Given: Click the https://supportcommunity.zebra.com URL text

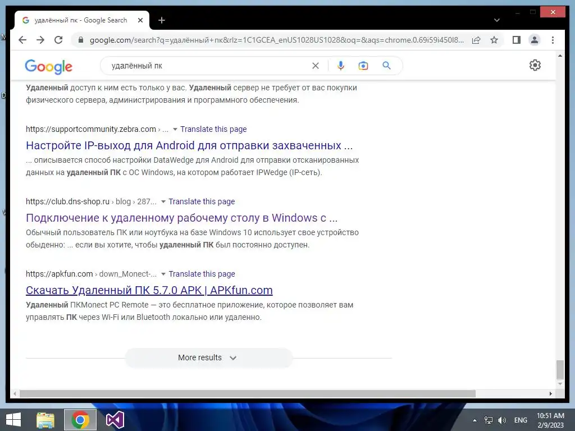Looking at the screenshot, I should 91,129.
